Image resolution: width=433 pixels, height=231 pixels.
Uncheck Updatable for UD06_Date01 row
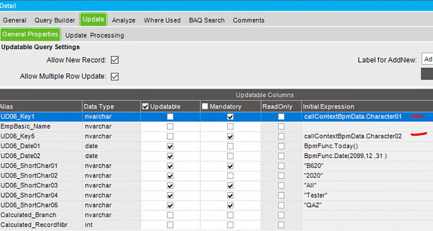(x=170, y=146)
